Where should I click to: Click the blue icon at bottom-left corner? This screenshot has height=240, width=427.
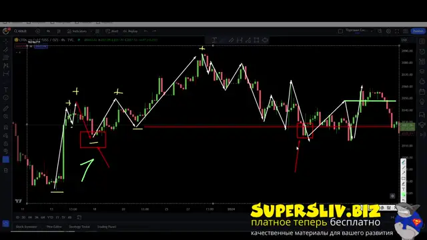coord(6,224)
